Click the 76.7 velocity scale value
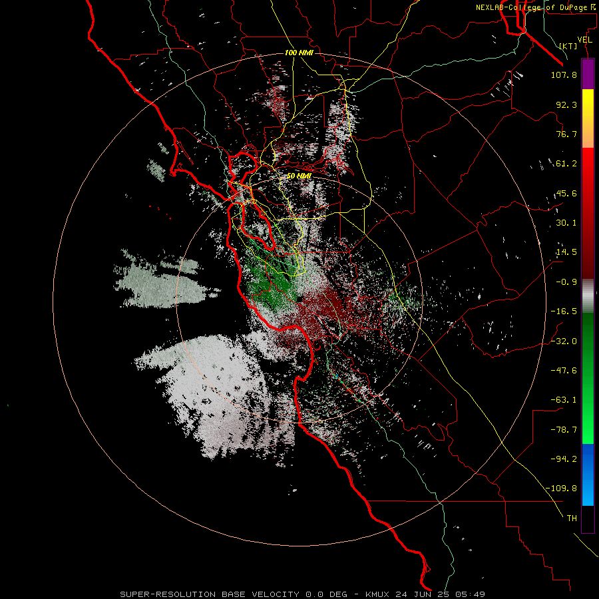599x599 pixels. (566, 134)
